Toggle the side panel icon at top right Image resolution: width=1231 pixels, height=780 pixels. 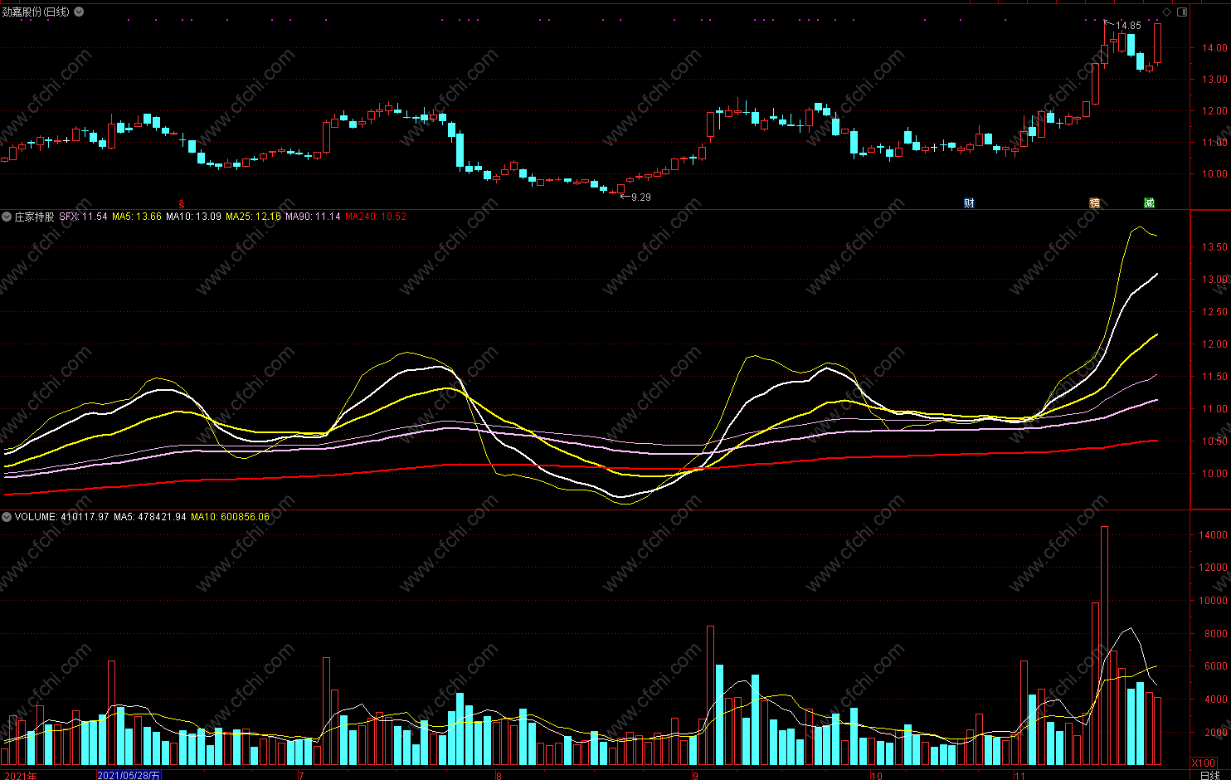click(x=1182, y=12)
